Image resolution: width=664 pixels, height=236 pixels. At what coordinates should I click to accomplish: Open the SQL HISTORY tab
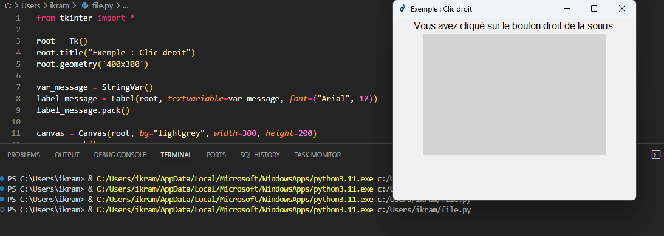(x=260, y=155)
